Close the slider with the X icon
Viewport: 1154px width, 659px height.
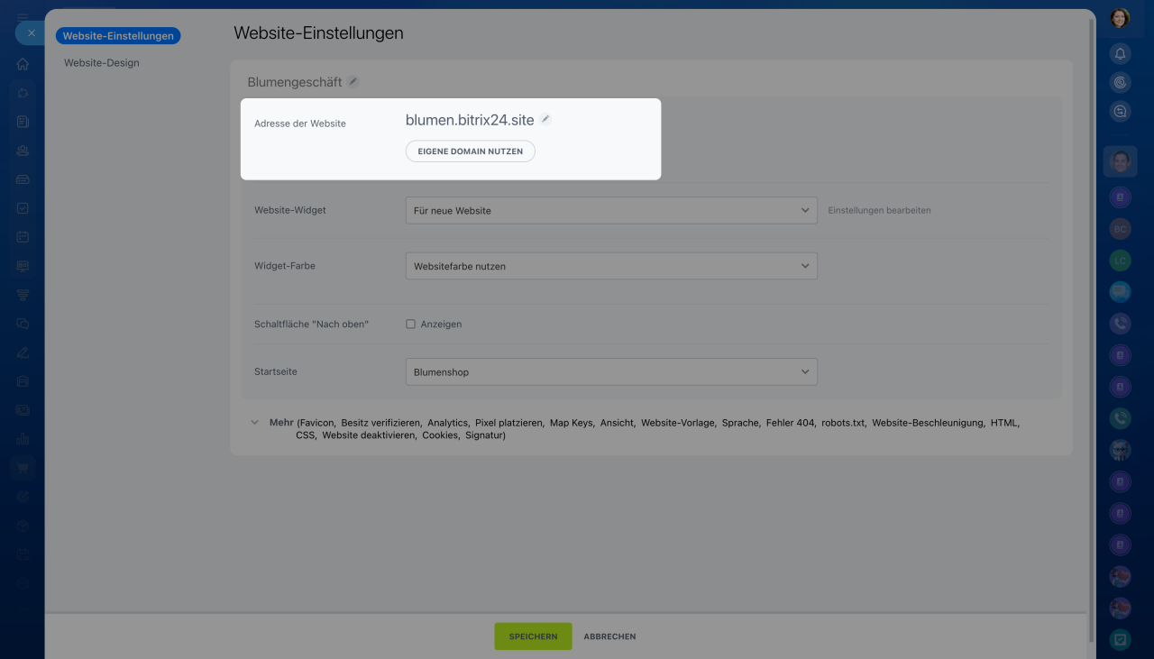[x=31, y=33]
